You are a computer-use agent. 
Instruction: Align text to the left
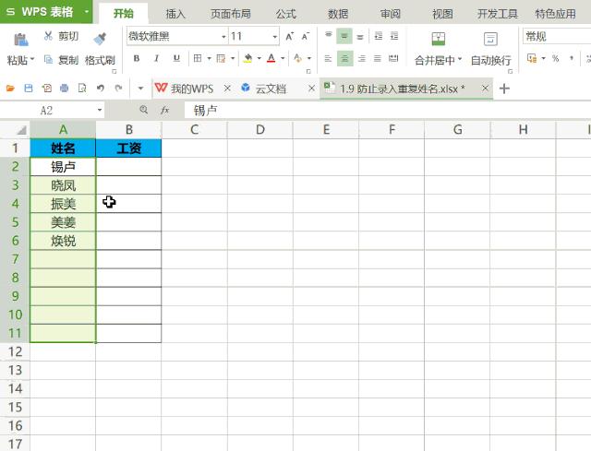point(329,58)
